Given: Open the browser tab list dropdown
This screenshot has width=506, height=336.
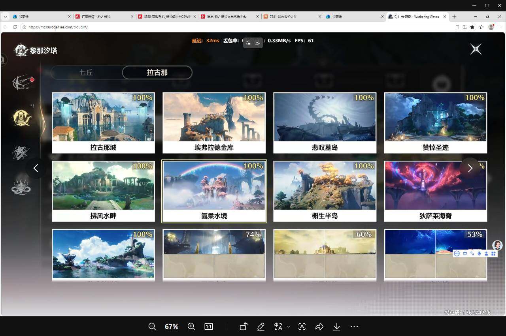Looking at the screenshot, I should 6,17.
